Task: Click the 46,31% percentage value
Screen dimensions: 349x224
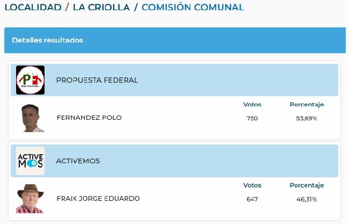Action: point(307,199)
